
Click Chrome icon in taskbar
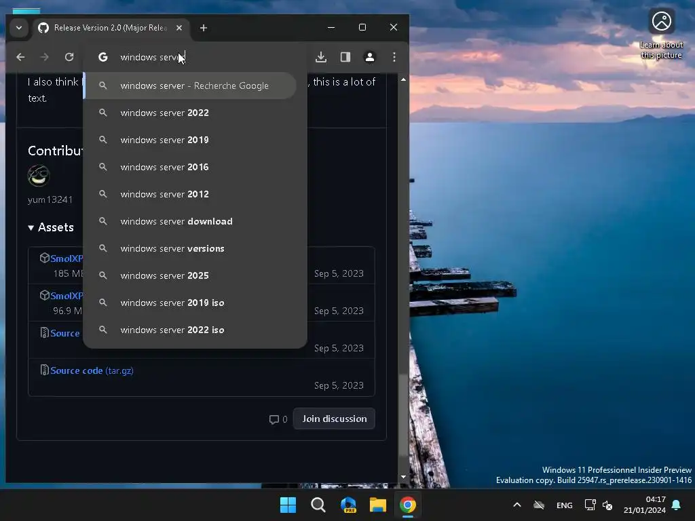click(x=408, y=505)
